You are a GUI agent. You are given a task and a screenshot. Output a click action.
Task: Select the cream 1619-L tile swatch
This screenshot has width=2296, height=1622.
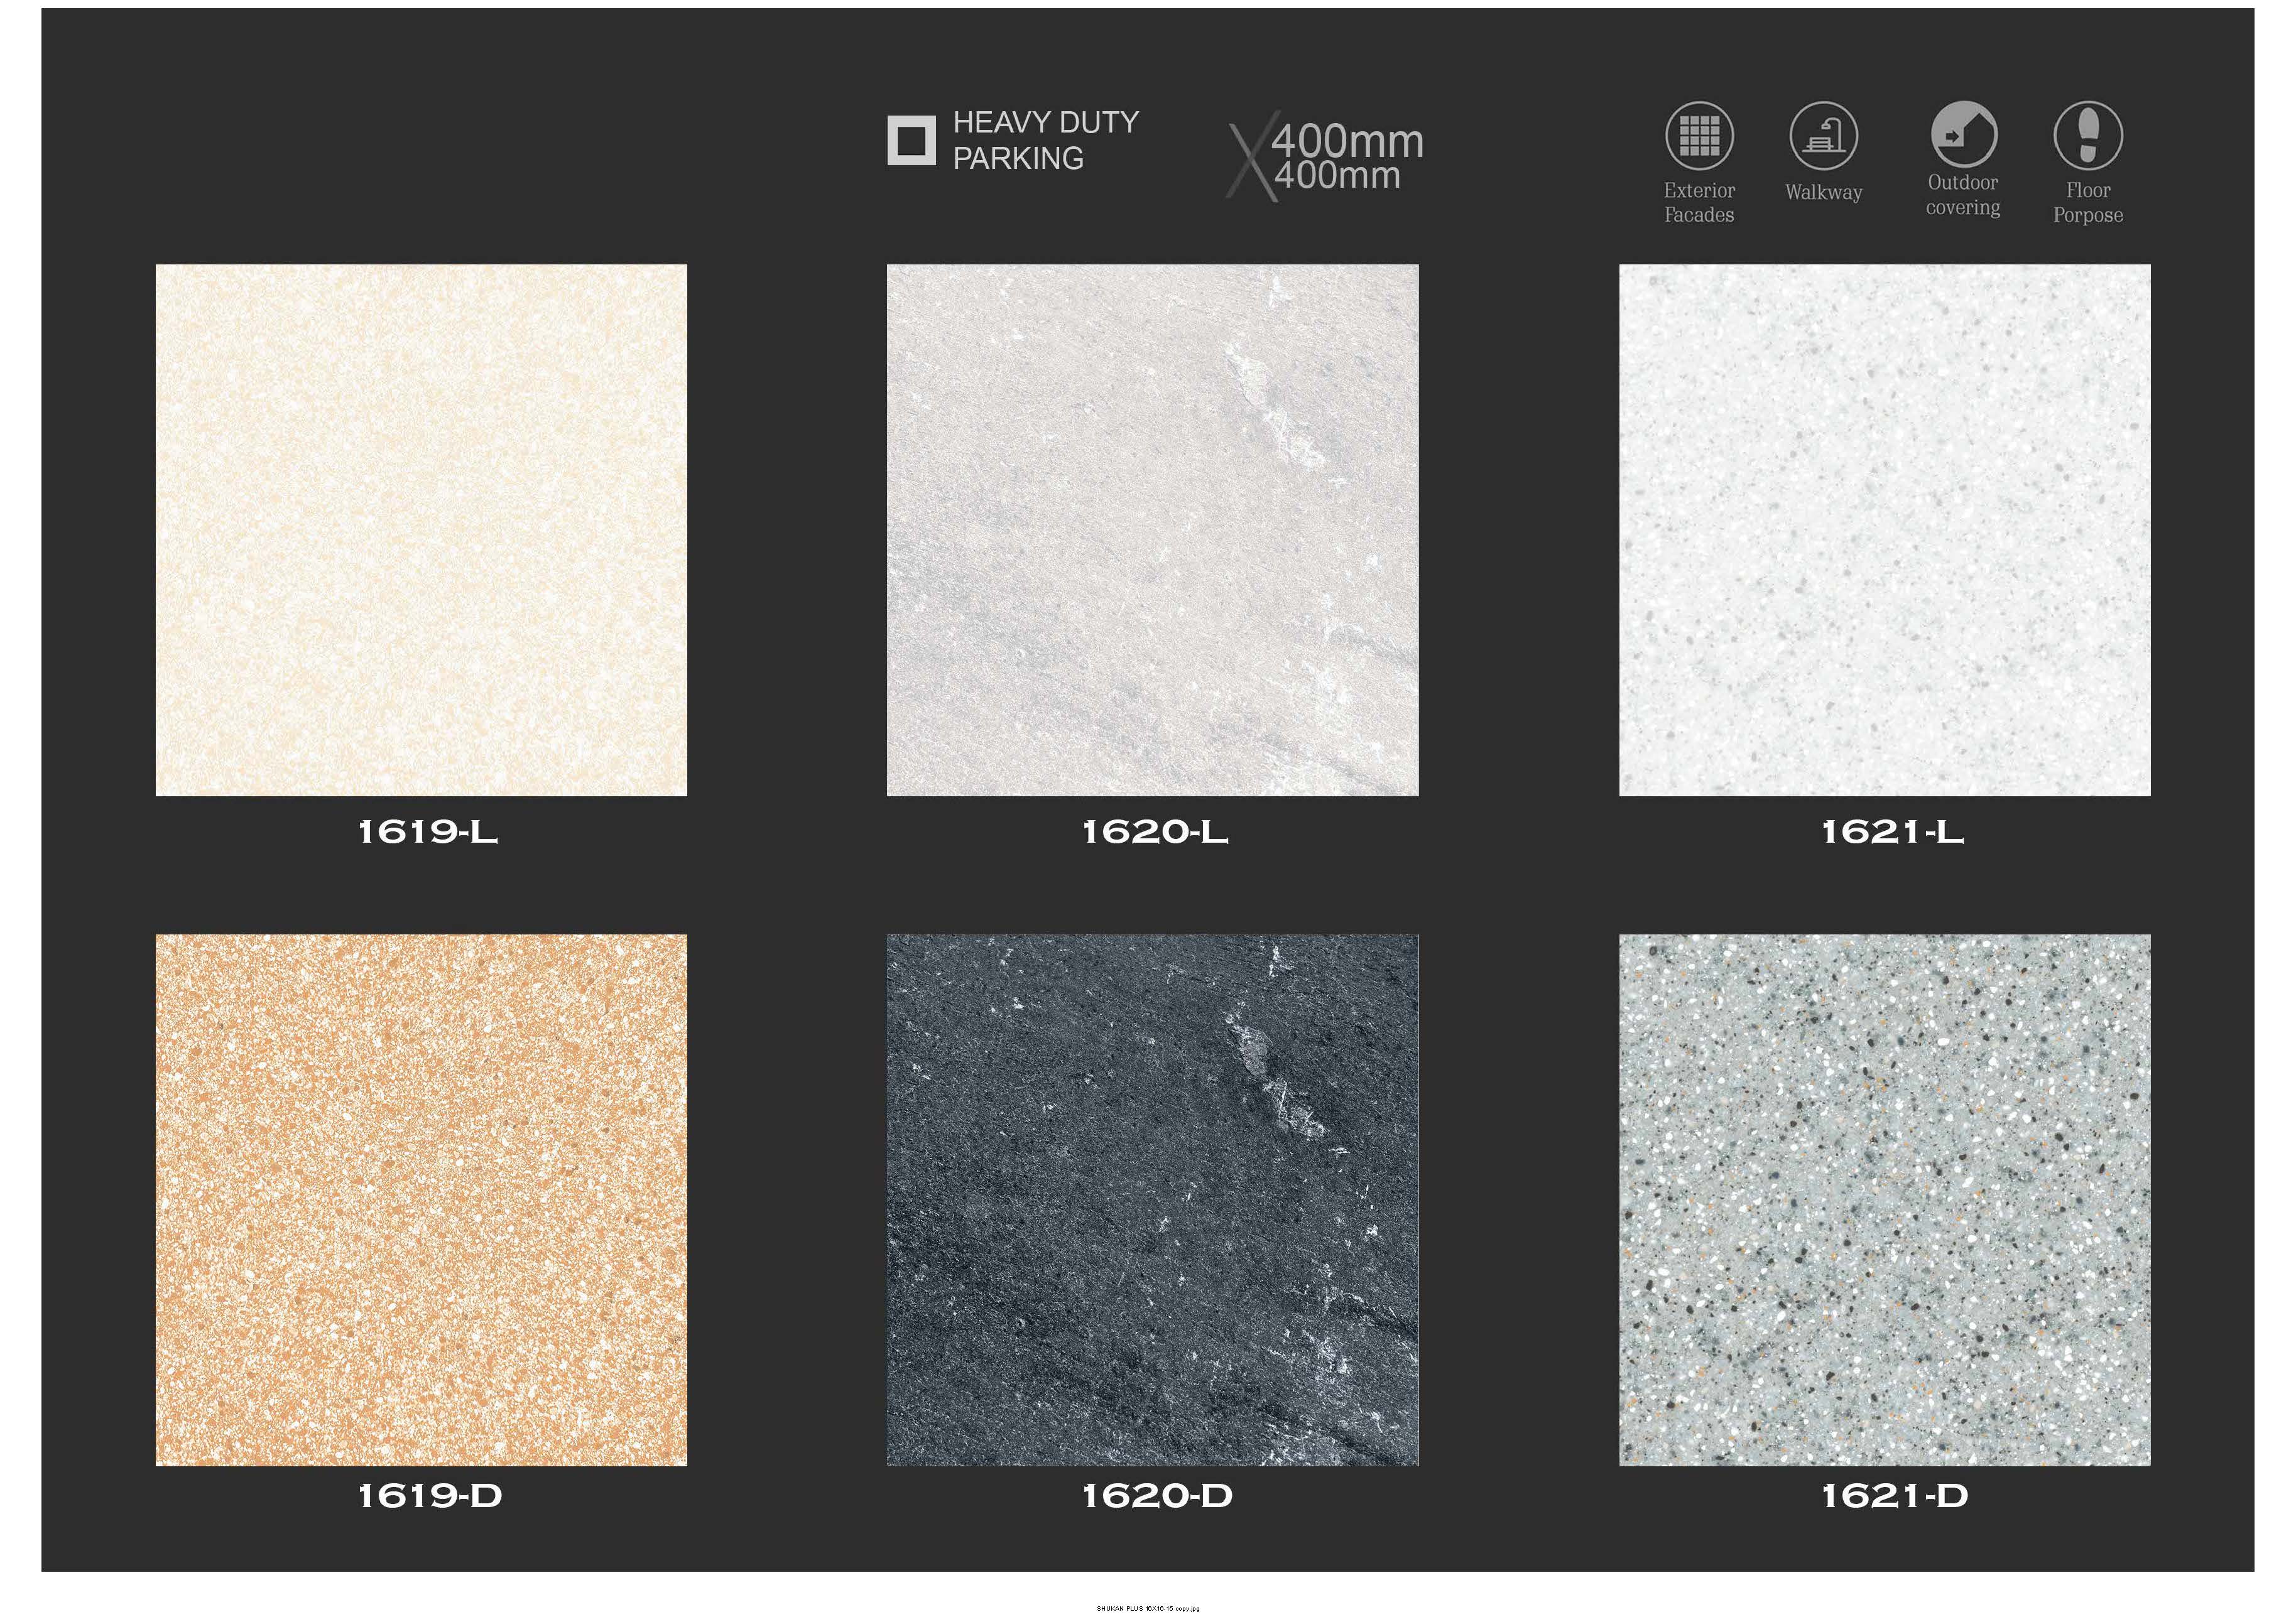[x=421, y=529]
